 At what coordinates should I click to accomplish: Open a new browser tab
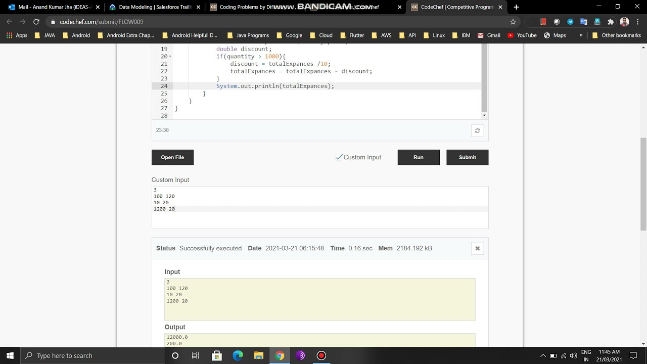coord(516,7)
